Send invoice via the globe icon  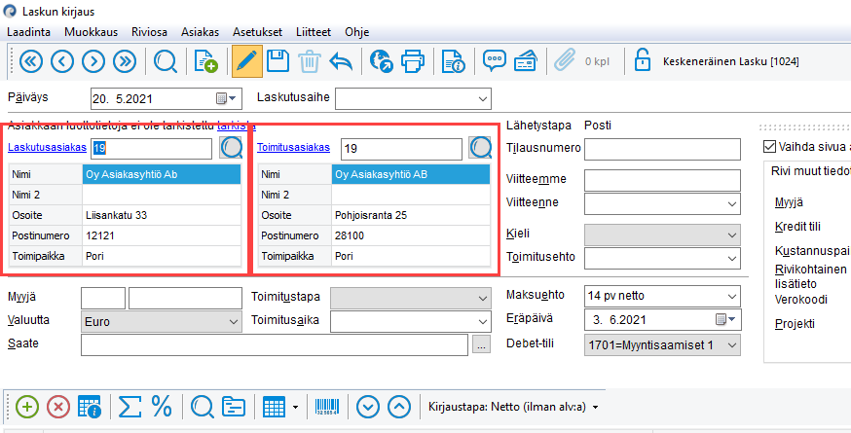click(x=382, y=61)
